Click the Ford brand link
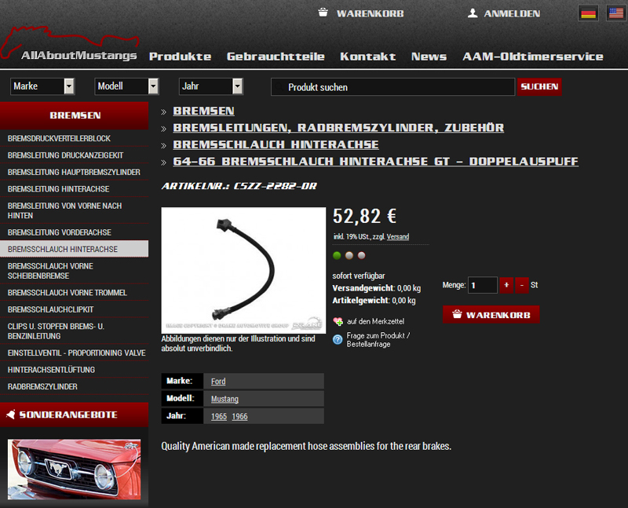 [x=218, y=381]
